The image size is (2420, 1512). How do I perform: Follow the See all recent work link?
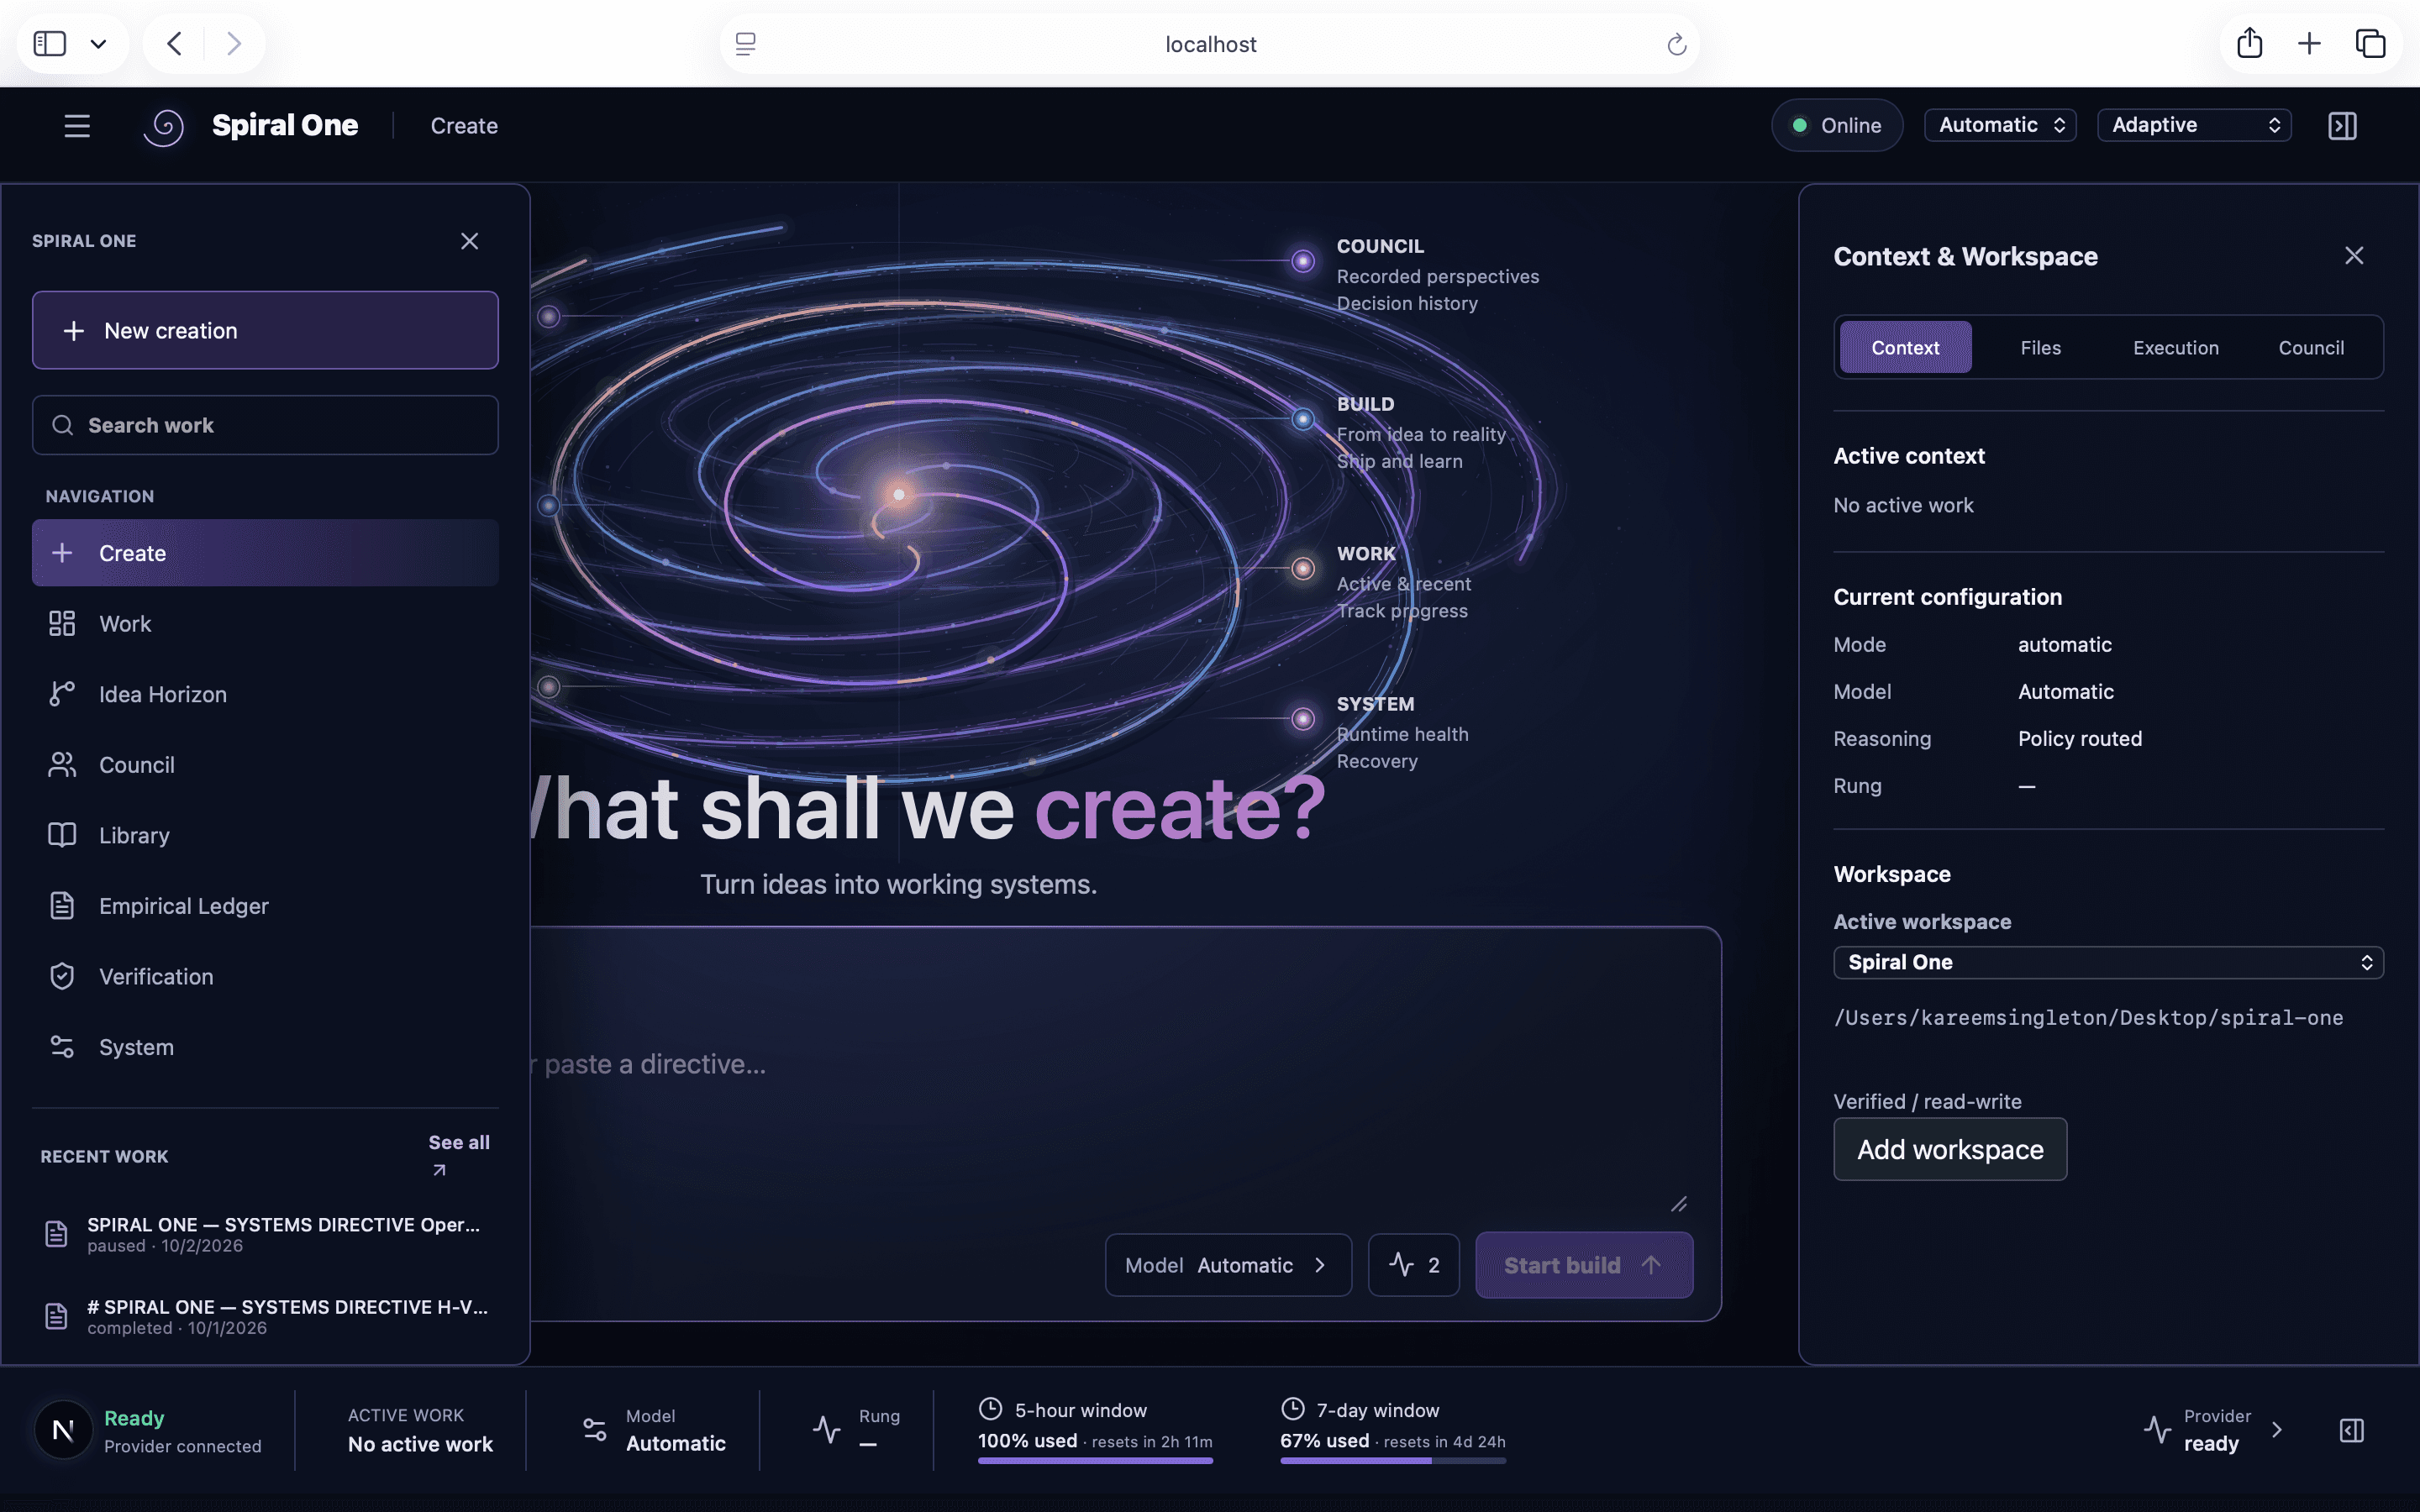tap(459, 1155)
